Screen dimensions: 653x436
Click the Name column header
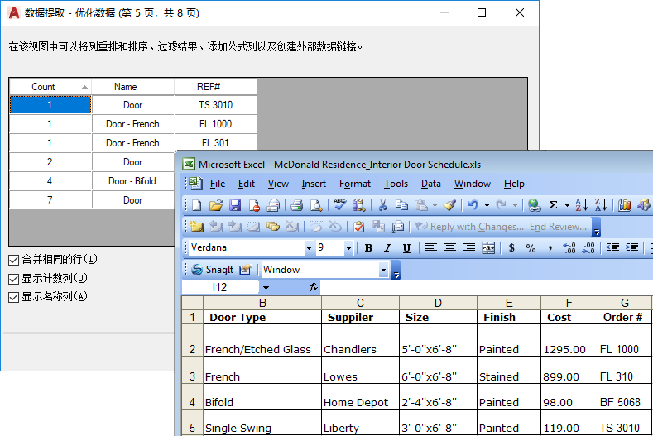coord(133,87)
